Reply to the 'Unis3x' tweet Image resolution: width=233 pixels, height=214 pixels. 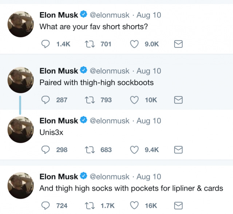45,150
